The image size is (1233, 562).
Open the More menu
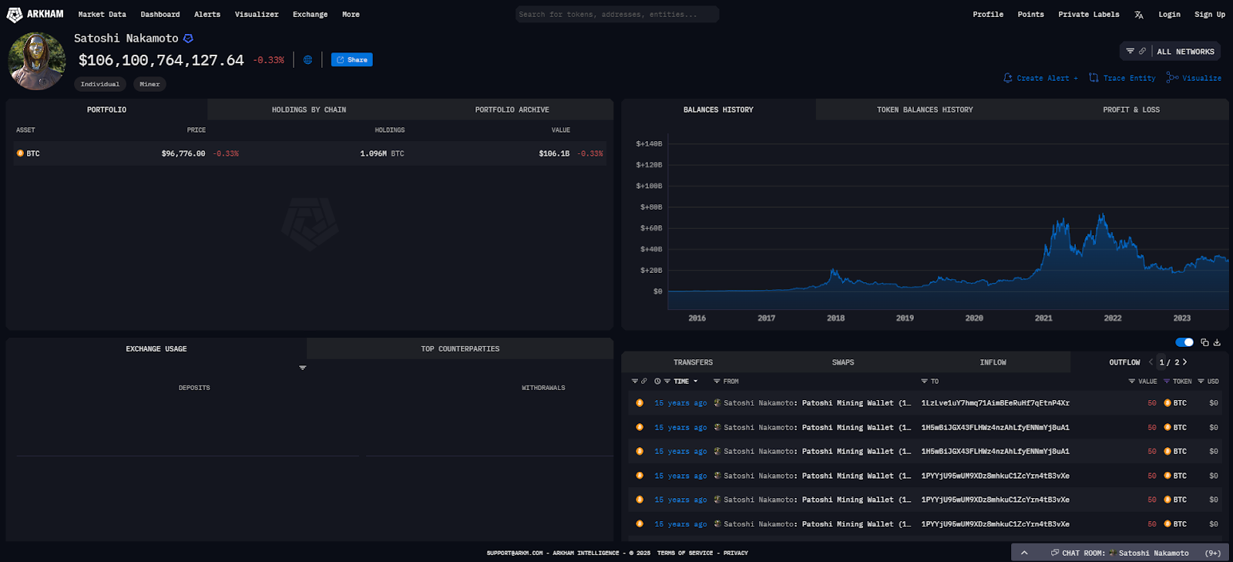[351, 15]
